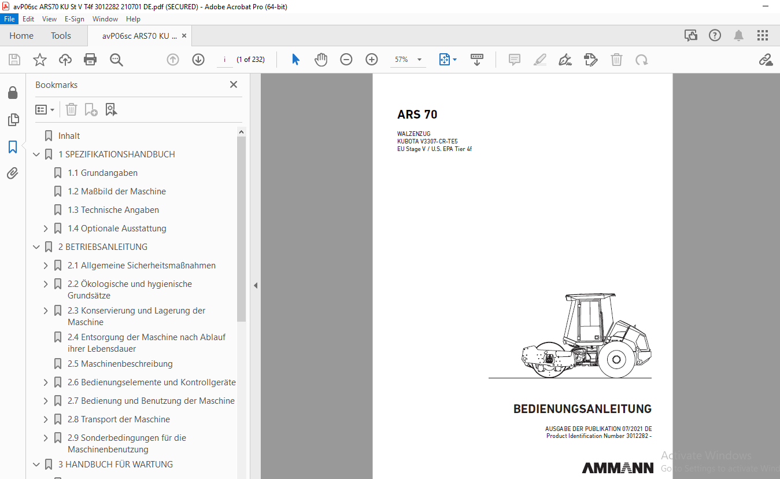Image resolution: width=780 pixels, height=479 pixels.
Task: Click the Delete trash icon in toolbar
Action: (617, 60)
